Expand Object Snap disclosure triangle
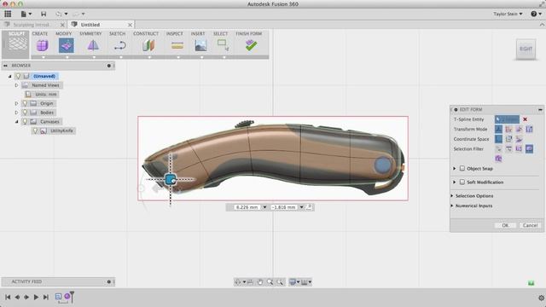The width and height of the screenshot is (546, 307). pyautogui.click(x=454, y=169)
